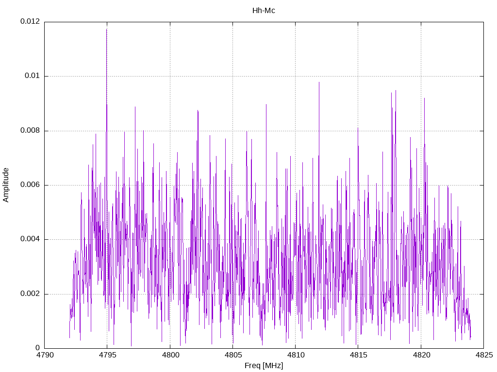Click the 4825 x-axis tick label
Viewport: 497px width, 372px height.
pos(484,355)
